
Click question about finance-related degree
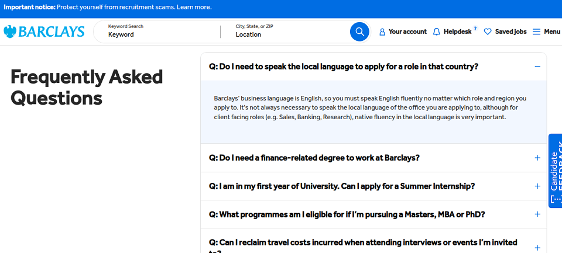point(314,158)
